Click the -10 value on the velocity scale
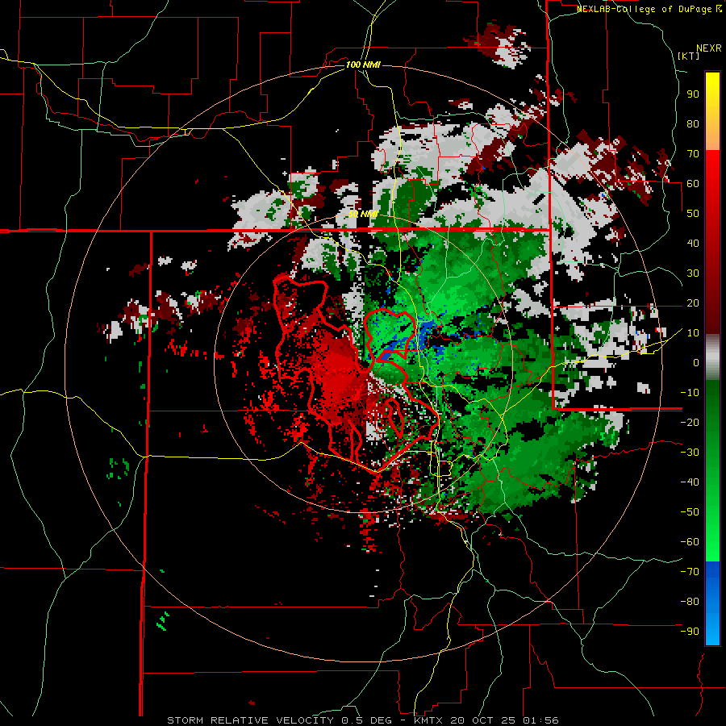This screenshot has width=726, height=726. coord(690,393)
